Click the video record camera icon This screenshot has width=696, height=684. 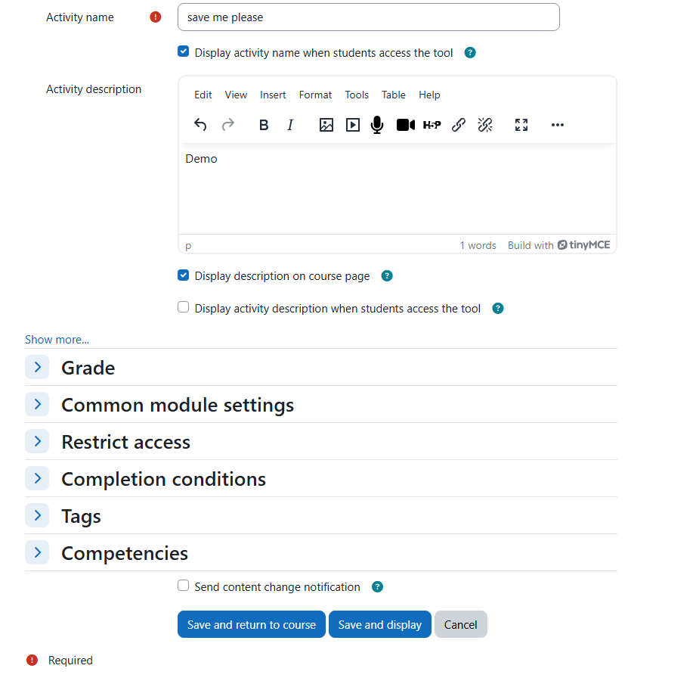[406, 125]
